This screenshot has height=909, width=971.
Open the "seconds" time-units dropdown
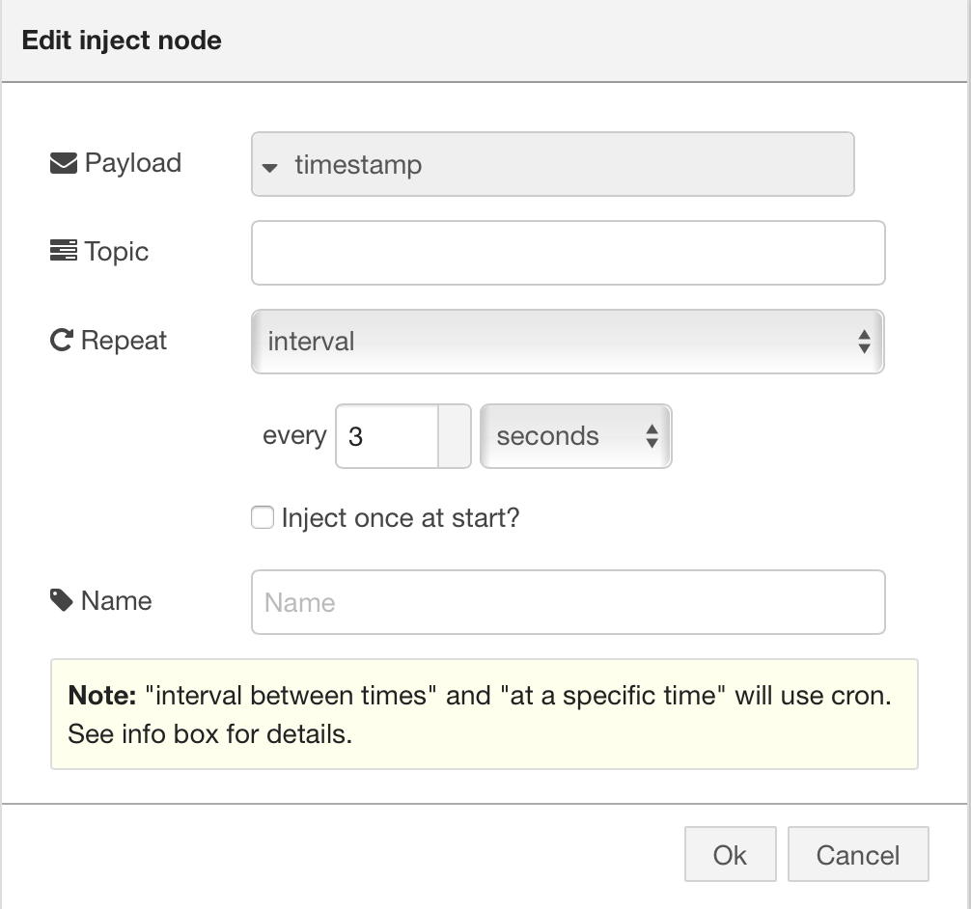click(x=560, y=436)
